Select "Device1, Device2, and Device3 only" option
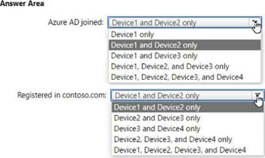265x158 pixels. click(x=170, y=66)
